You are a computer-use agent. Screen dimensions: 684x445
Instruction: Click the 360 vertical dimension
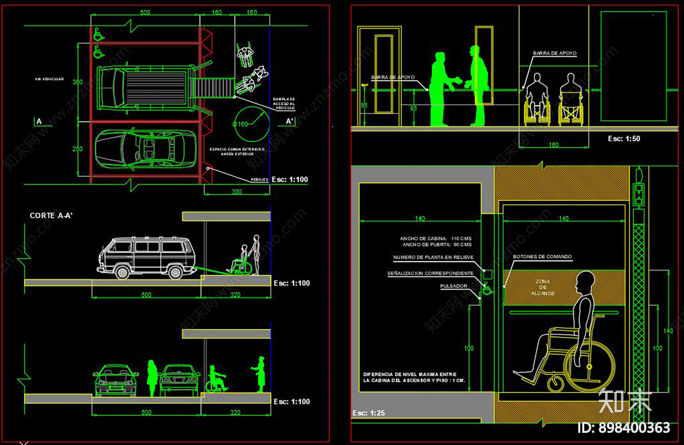(x=77, y=82)
